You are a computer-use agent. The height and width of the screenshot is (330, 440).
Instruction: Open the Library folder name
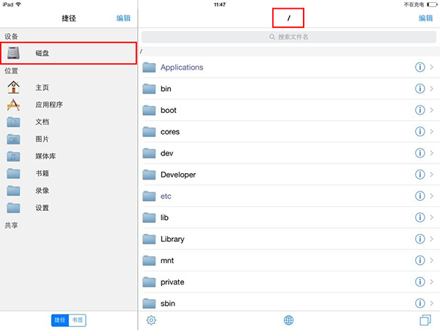pyautogui.click(x=172, y=239)
